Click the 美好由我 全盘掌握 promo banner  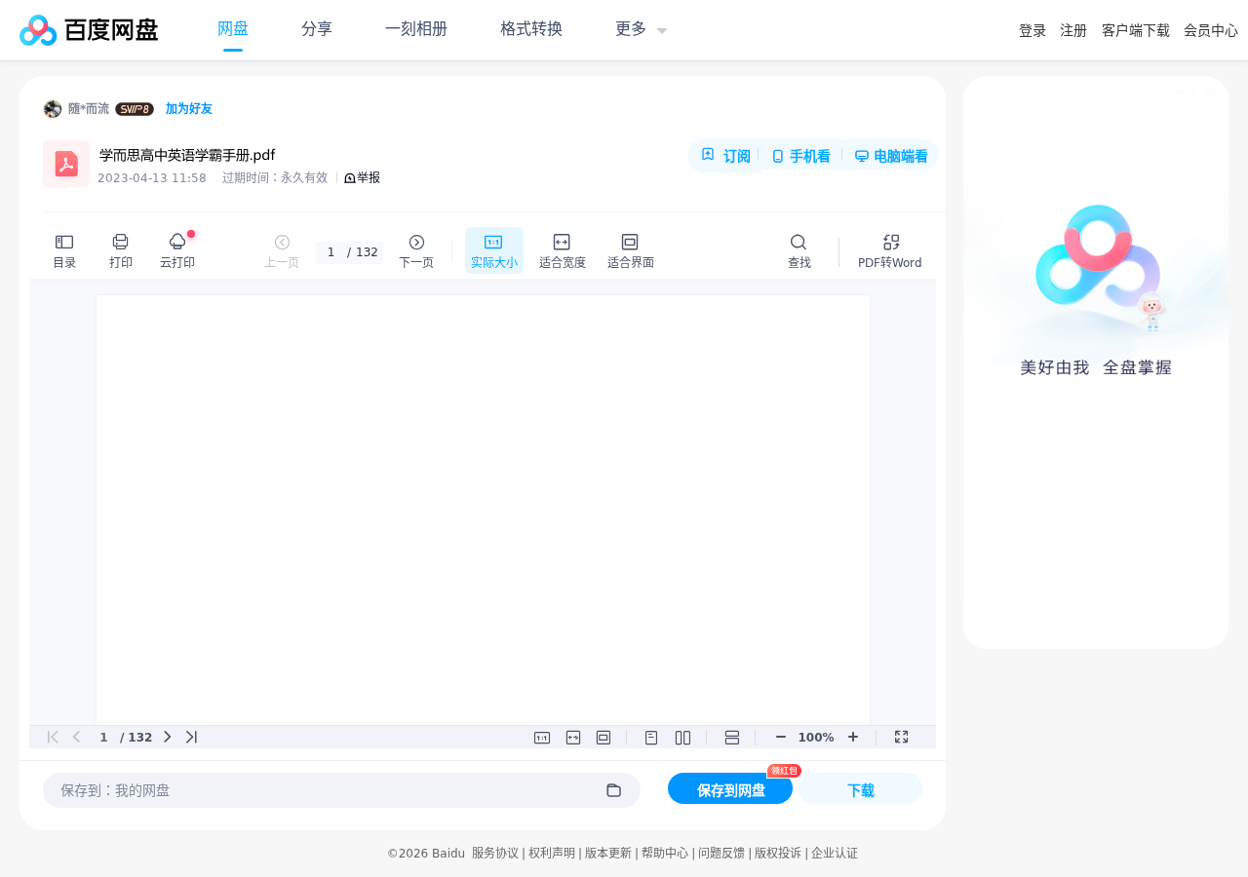point(1096,362)
